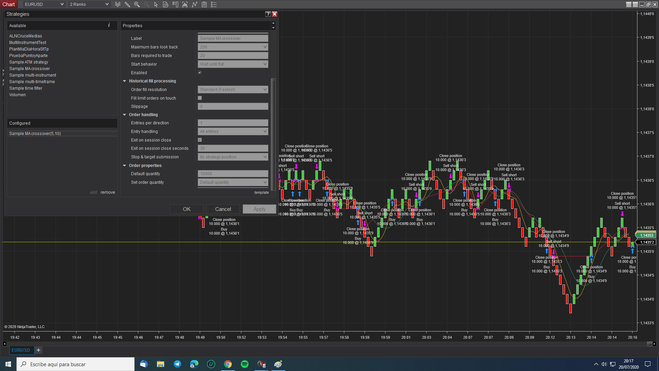Click the remove link under Configured
The height and width of the screenshot is (371, 659).
[x=108, y=192]
